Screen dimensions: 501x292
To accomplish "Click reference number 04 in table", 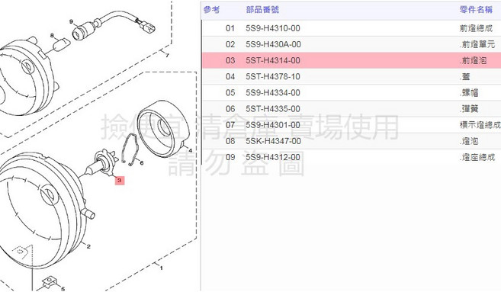I will pyautogui.click(x=230, y=76).
